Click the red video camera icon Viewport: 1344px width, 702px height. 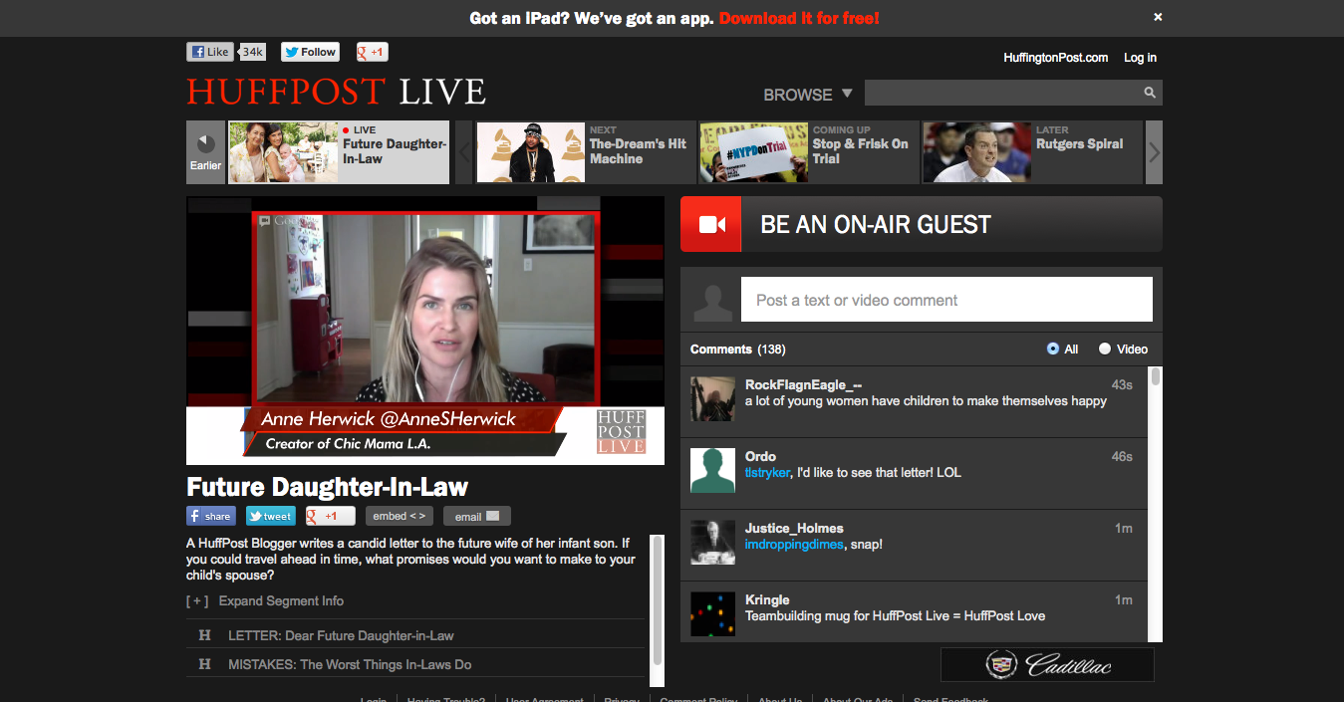pos(711,224)
